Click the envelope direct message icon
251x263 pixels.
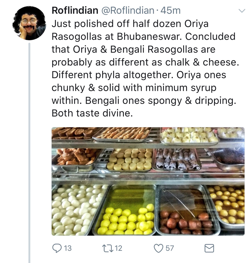(x=210, y=248)
